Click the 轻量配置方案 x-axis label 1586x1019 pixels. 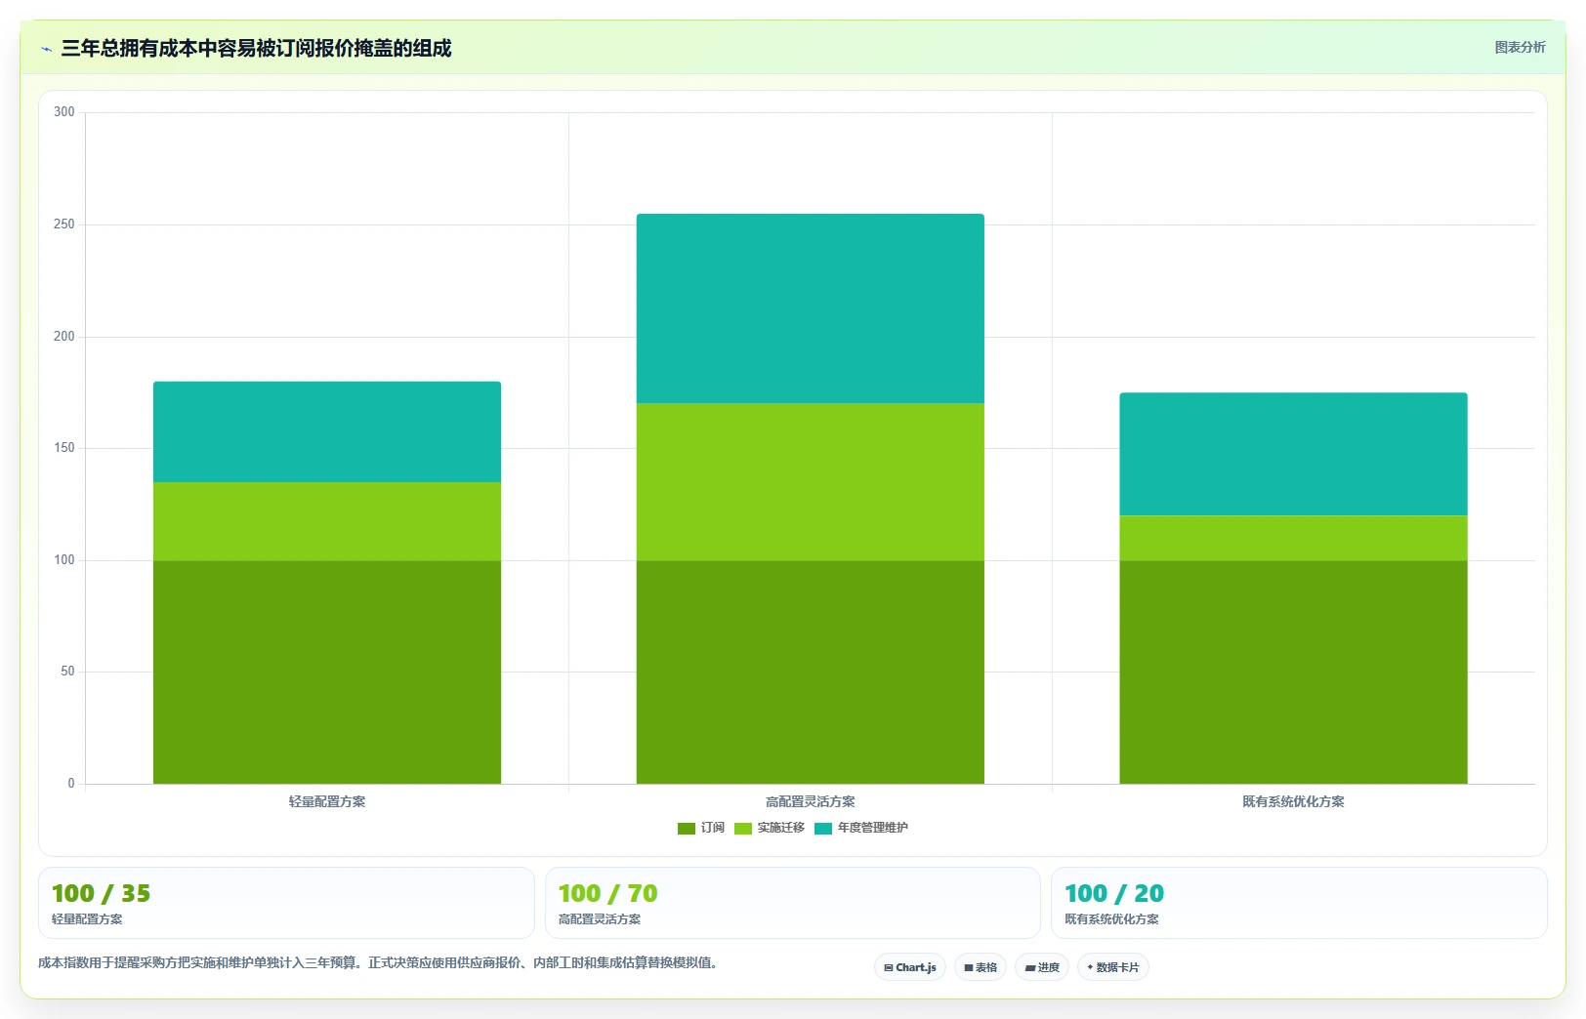pyautogui.click(x=327, y=801)
